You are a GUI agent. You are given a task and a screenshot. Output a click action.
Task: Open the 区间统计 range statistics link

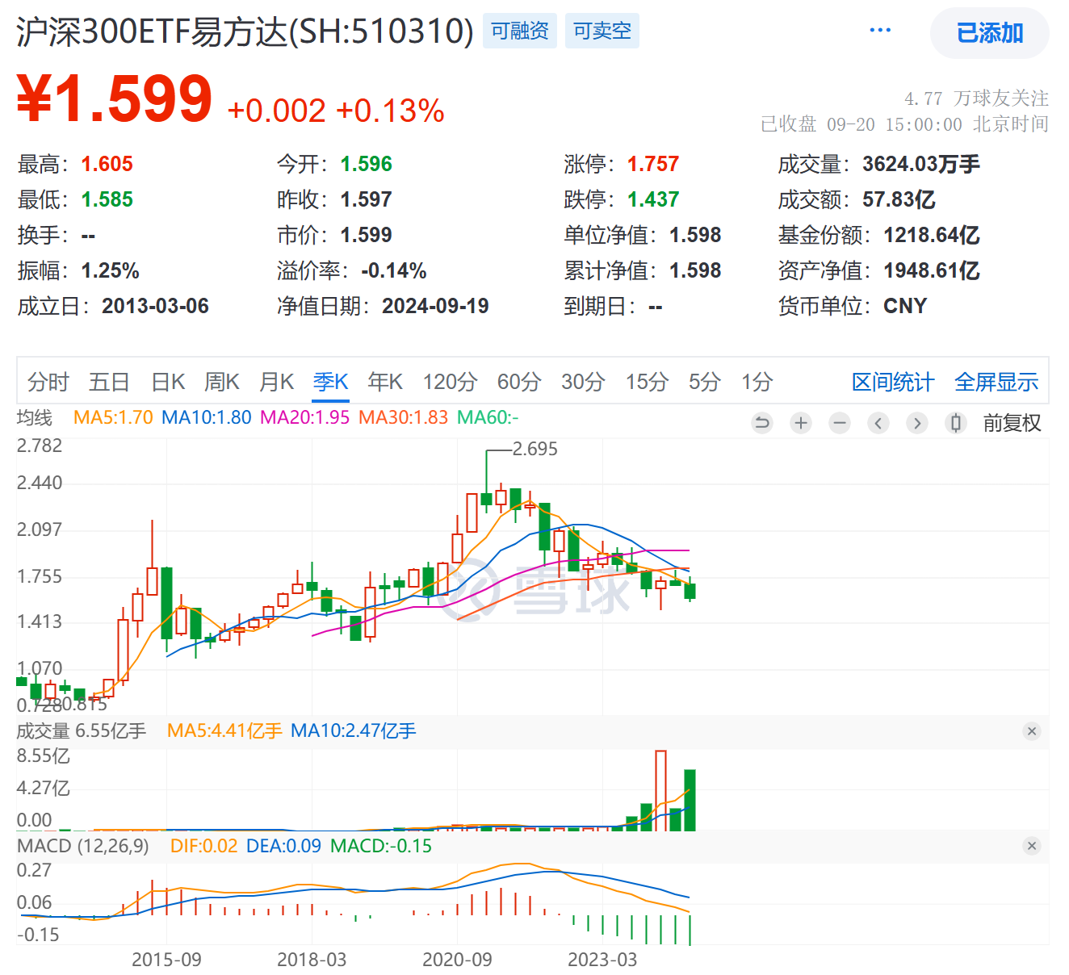893,383
